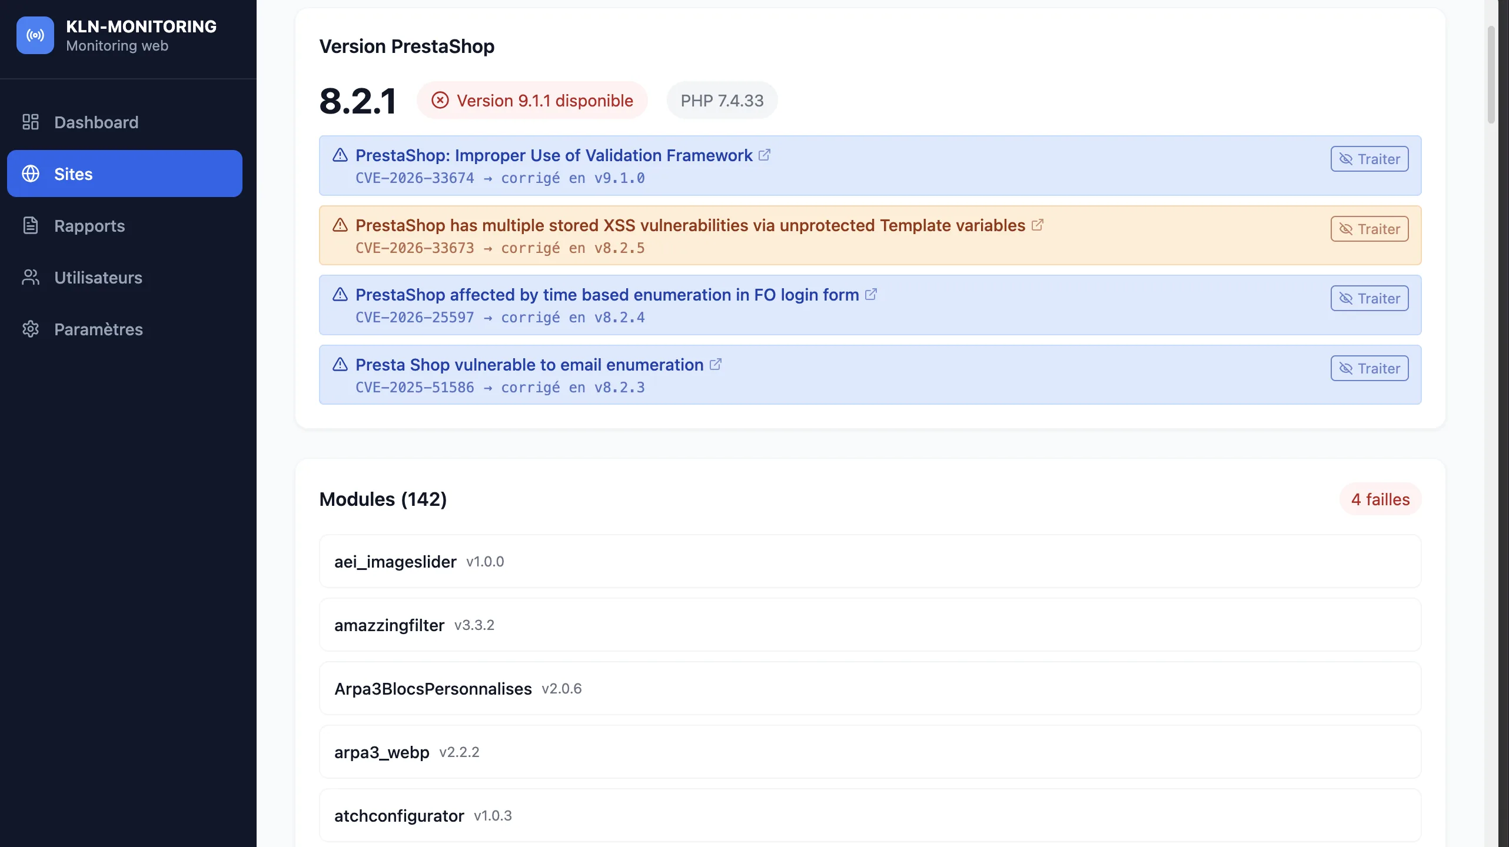Click the 'Version PrestaShop' heading
Image resolution: width=1509 pixels, height=847 pixels.
407,46
